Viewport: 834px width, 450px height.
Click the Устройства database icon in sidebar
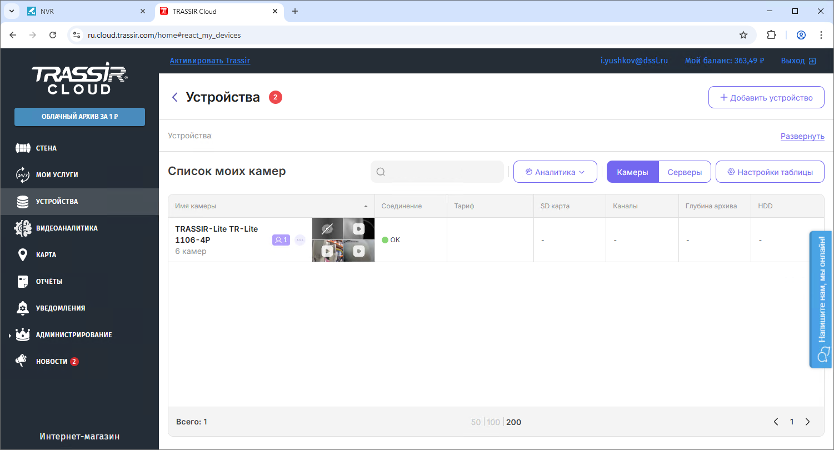point(23,202)
